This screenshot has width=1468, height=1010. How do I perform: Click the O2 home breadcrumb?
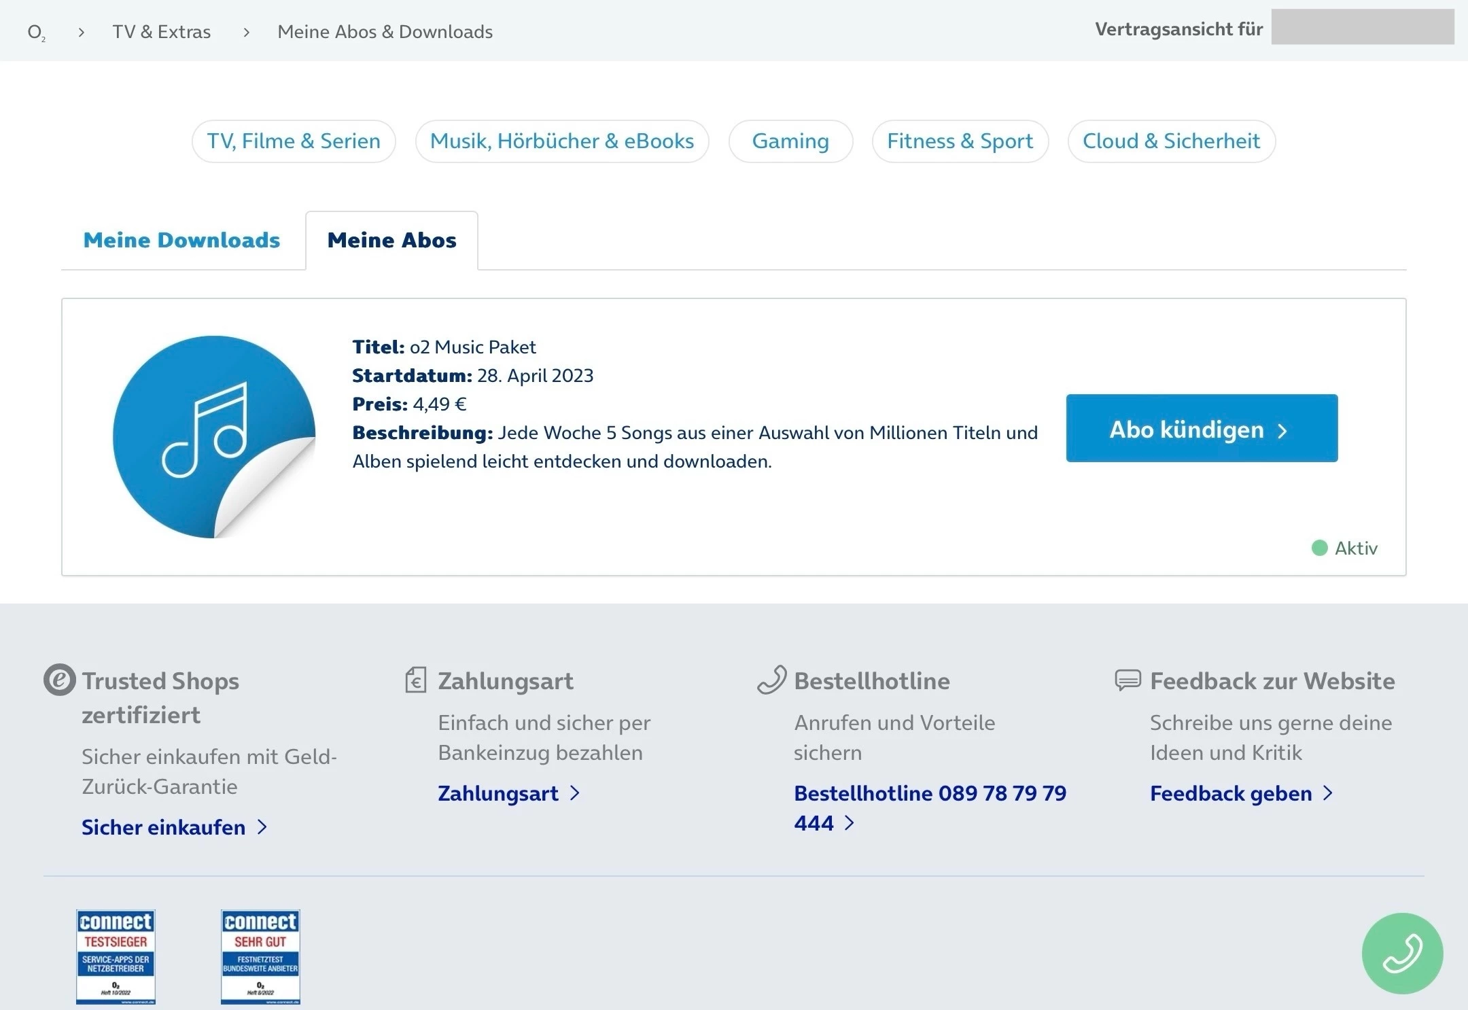(36, 32)
